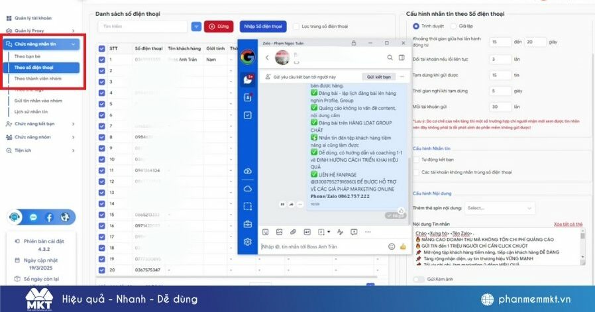The height and width of the screenshot is (312, 595).
Task: Toggle the 'Gửi Kèm ảnh' switch
Action: 419,280
